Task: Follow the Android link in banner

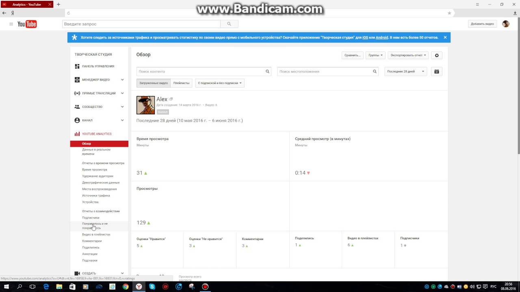Action: pos(382,37)
